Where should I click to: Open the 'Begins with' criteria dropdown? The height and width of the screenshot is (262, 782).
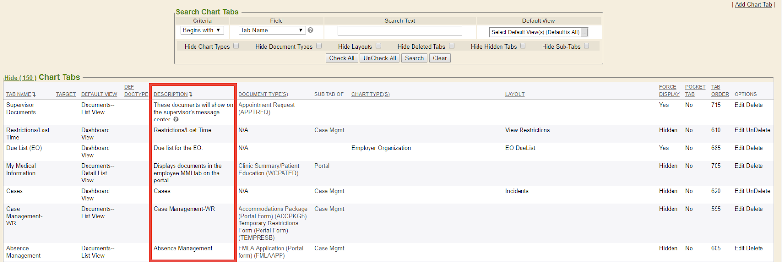pyautogui.click(x=202, y=30)
